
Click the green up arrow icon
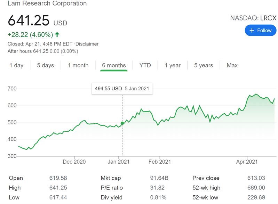(x=57, y=34)
